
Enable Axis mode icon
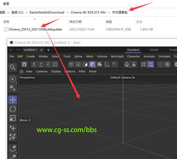107,64
